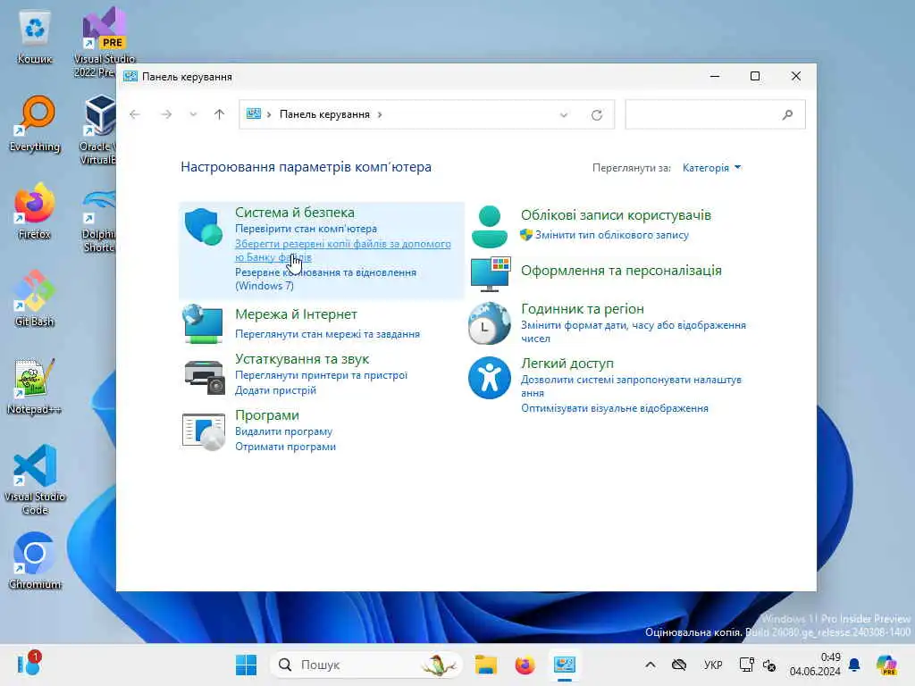Click the Control Panel search input field

point(715,114)
